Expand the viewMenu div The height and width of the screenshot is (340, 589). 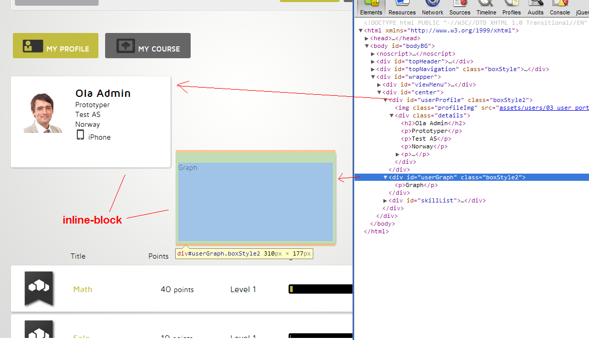tap(379, 84)
